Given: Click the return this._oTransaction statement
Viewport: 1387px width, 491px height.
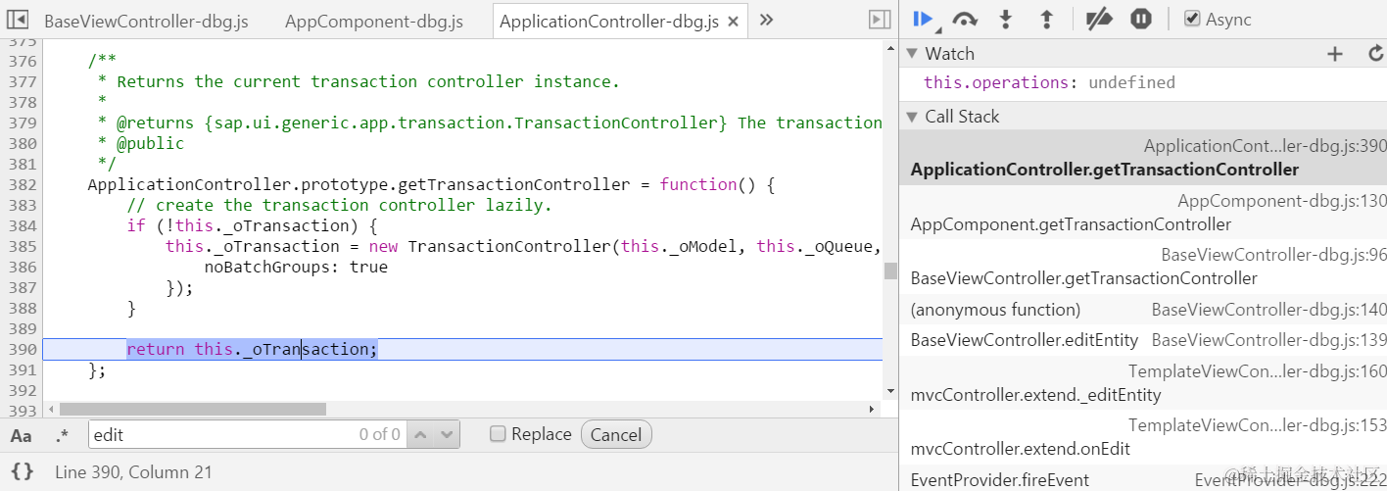Looking at the screenshot, I should point(252,349).
